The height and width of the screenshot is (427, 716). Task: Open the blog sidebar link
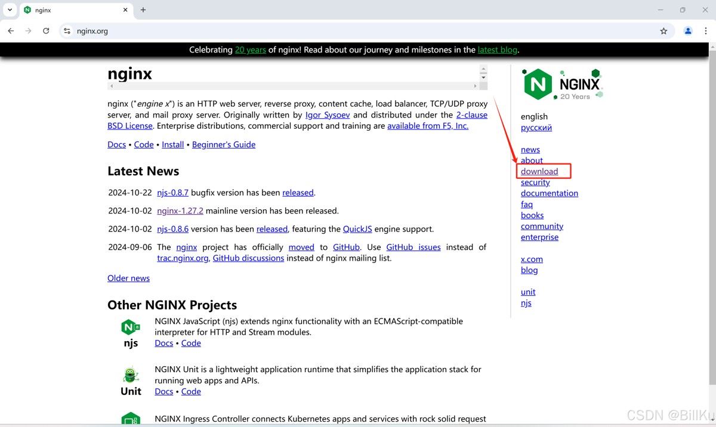coord(529,270)
